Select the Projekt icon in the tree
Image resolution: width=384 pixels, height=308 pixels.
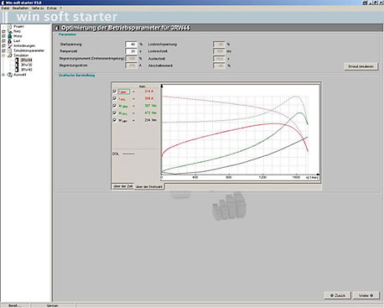tap(9, 27)
